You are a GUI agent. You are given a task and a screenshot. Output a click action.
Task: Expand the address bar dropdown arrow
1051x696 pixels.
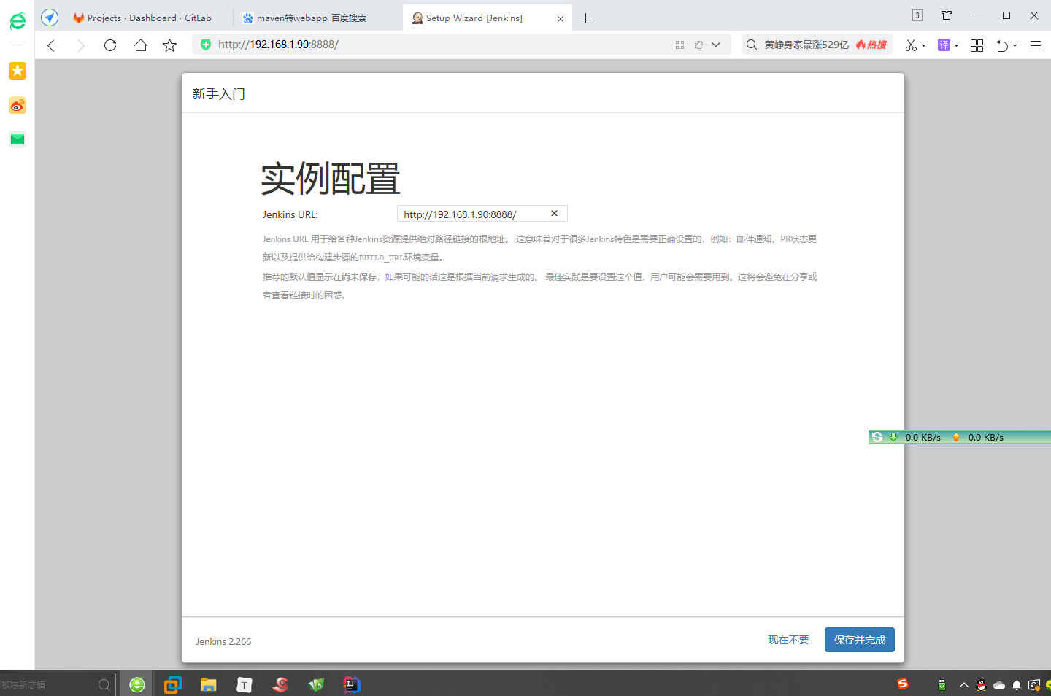(716, 45)
